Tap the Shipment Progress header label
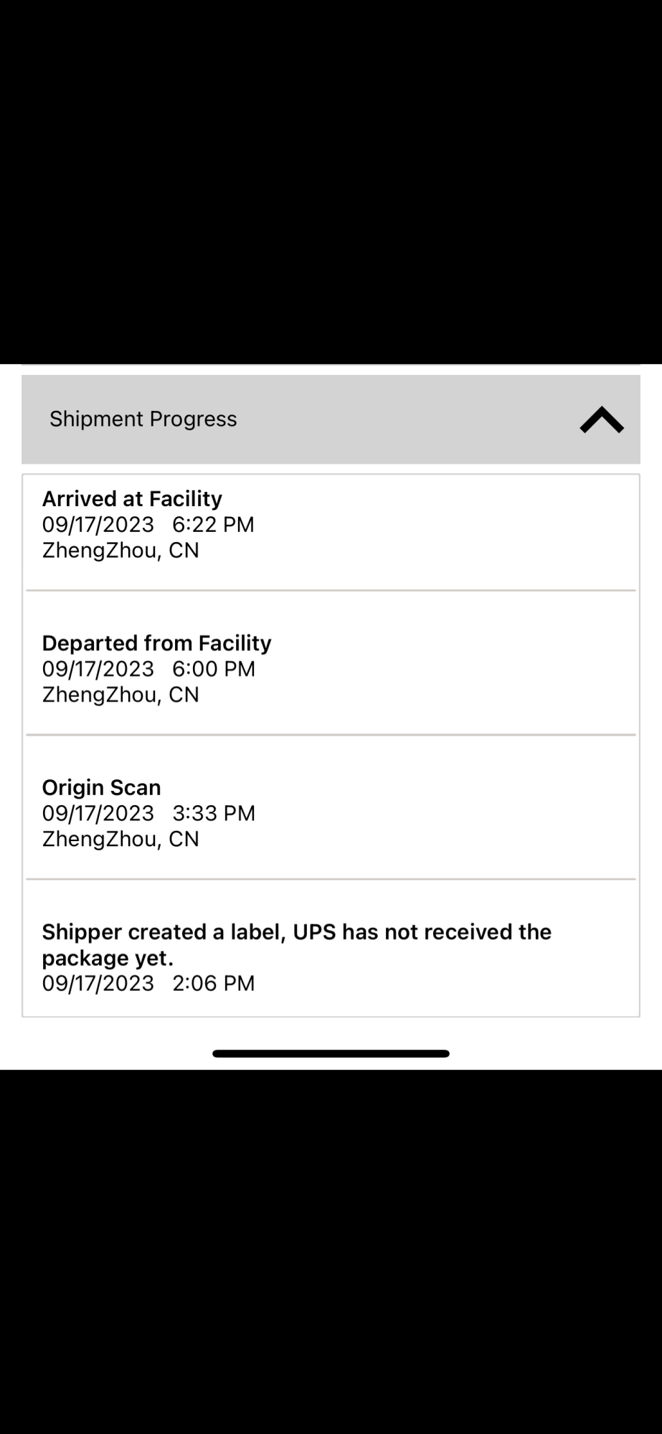 click(x=143, y=419)
